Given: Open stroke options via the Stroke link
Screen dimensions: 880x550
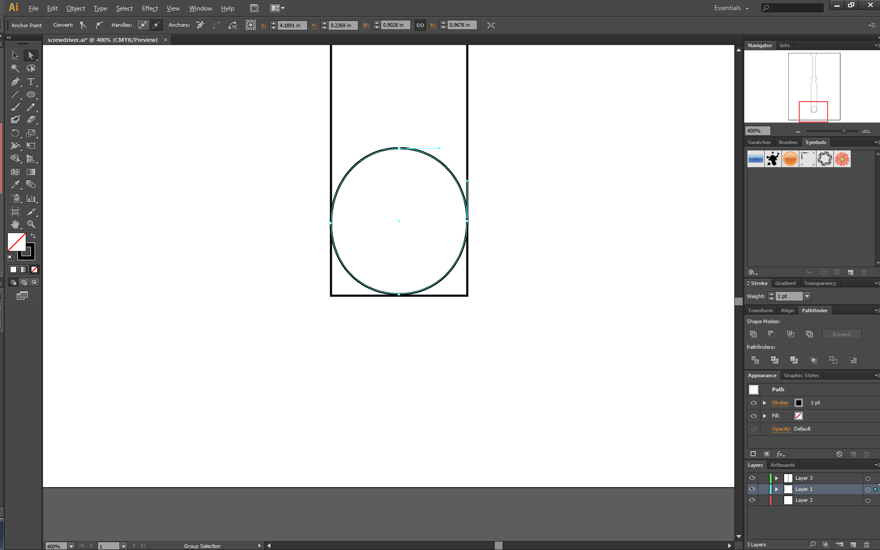Looking at the screenshot, I should pos(779,403).
